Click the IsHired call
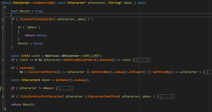The height and width of the screenshot is (112, 212). (25, 68)
